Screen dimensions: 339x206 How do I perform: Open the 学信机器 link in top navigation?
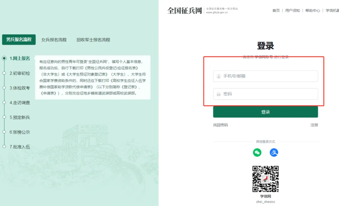tap(332, 10)
